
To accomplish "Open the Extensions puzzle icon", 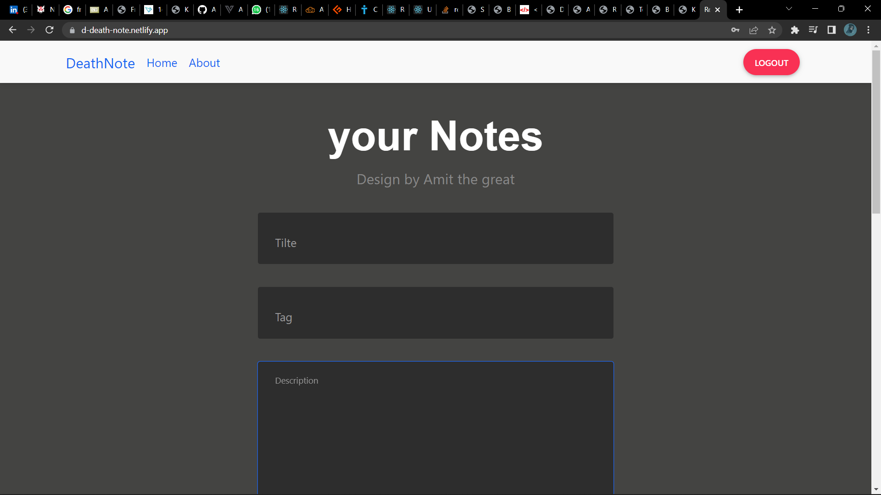I will (795, 30).
